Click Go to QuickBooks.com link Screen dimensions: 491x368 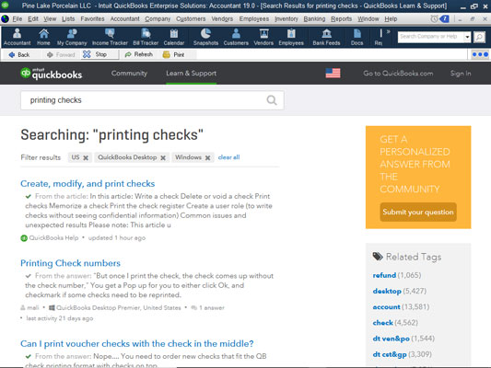click(x=398, y=74)
